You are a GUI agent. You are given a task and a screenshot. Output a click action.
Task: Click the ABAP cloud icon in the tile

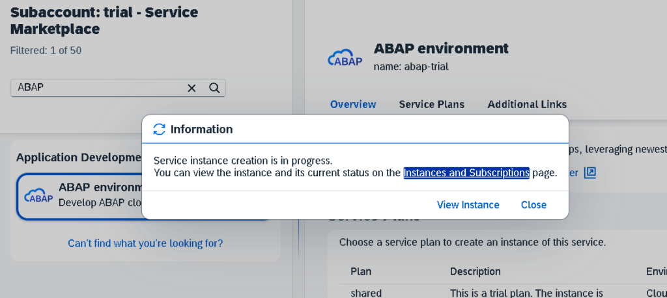[x=38, y=196]
